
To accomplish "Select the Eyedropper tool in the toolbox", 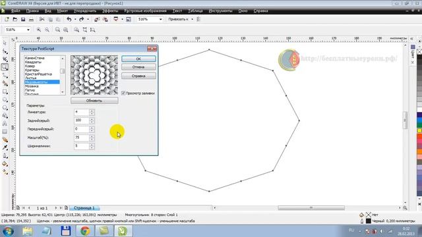I will click(x=5, y=147).
